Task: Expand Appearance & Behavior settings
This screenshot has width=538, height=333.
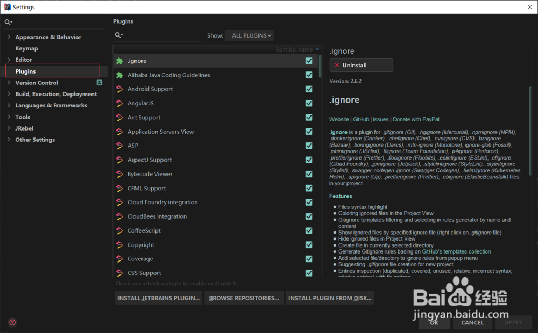Action: (9, 37)
